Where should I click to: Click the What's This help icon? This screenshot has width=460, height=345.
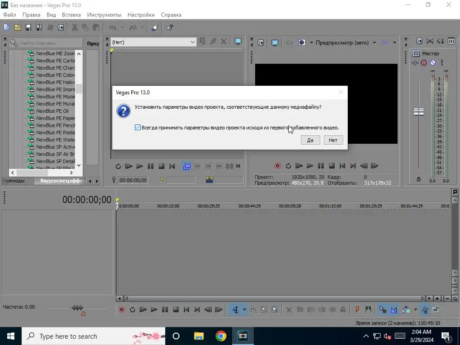(x=169, y=27)
